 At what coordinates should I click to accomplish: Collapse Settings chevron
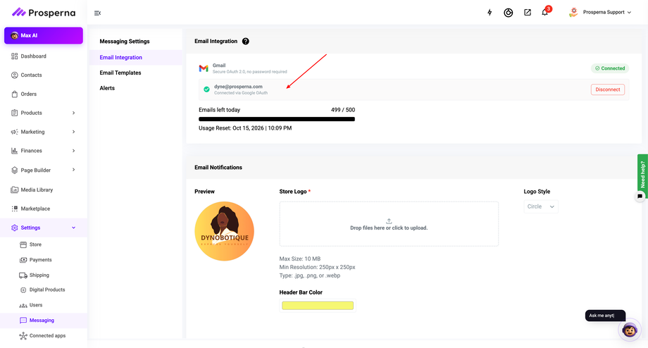tap(73, 228)
